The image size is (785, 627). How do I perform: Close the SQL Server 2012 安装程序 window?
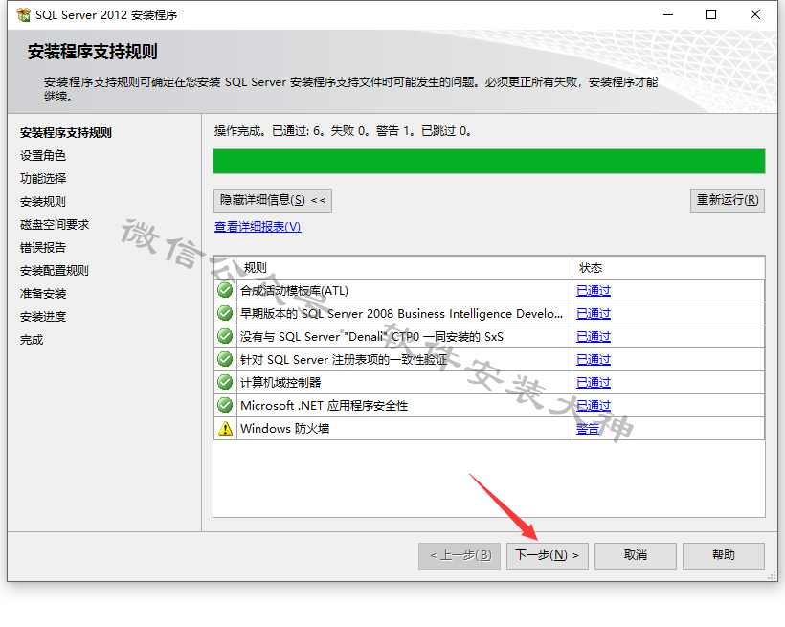tap(755, 15)
